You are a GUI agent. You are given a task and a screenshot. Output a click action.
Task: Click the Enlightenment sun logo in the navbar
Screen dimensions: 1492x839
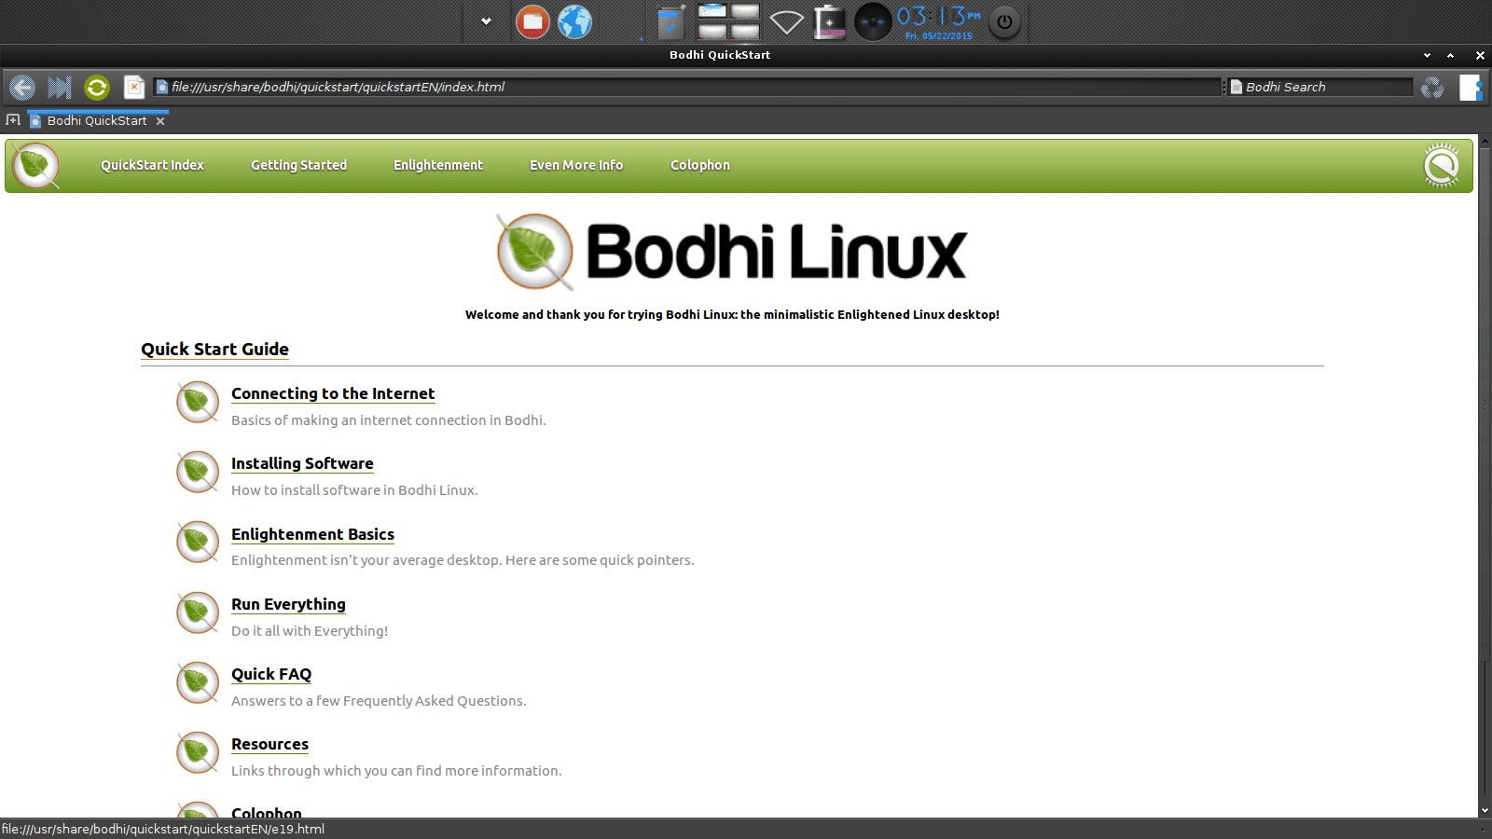tap(1442, 166)
